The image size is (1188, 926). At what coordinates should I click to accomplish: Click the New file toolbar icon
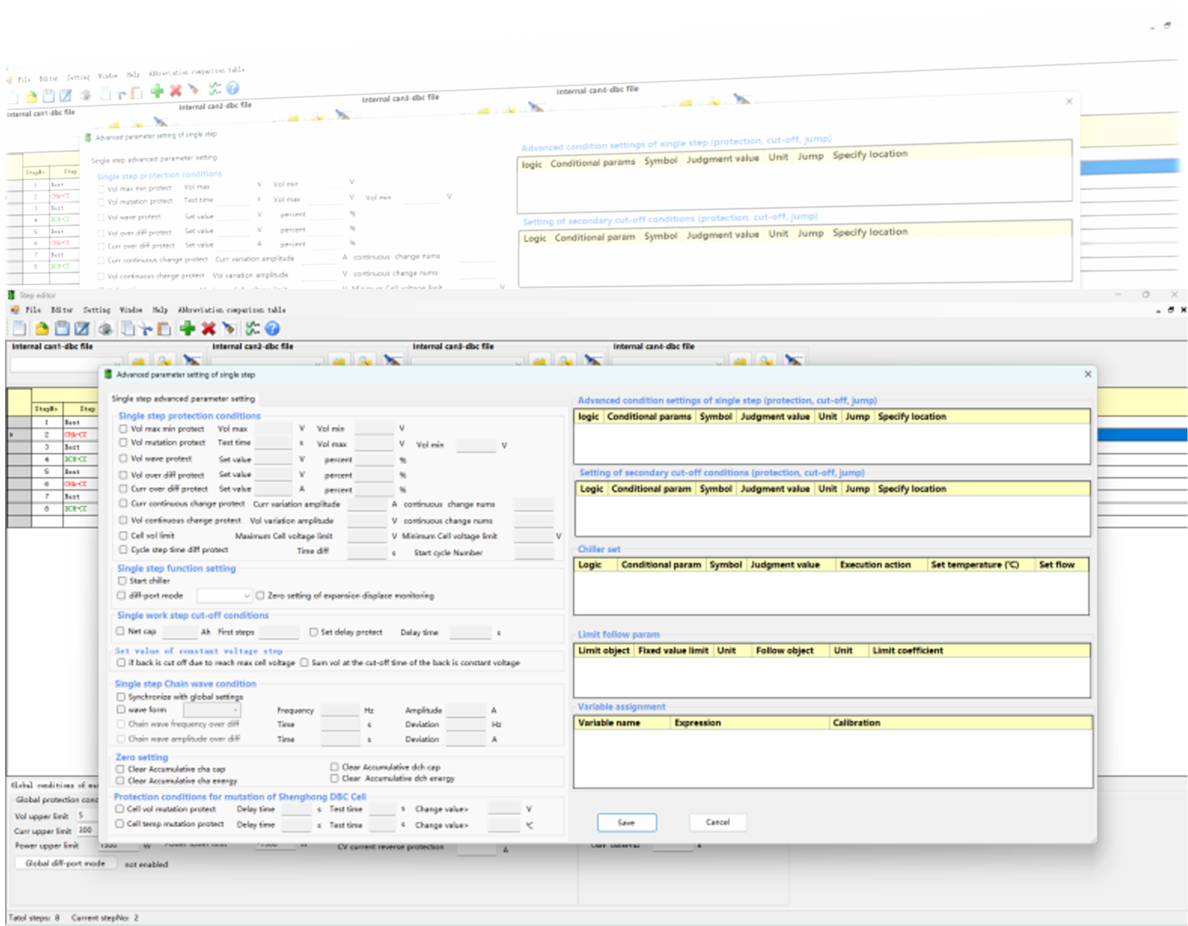pos(20,330)
